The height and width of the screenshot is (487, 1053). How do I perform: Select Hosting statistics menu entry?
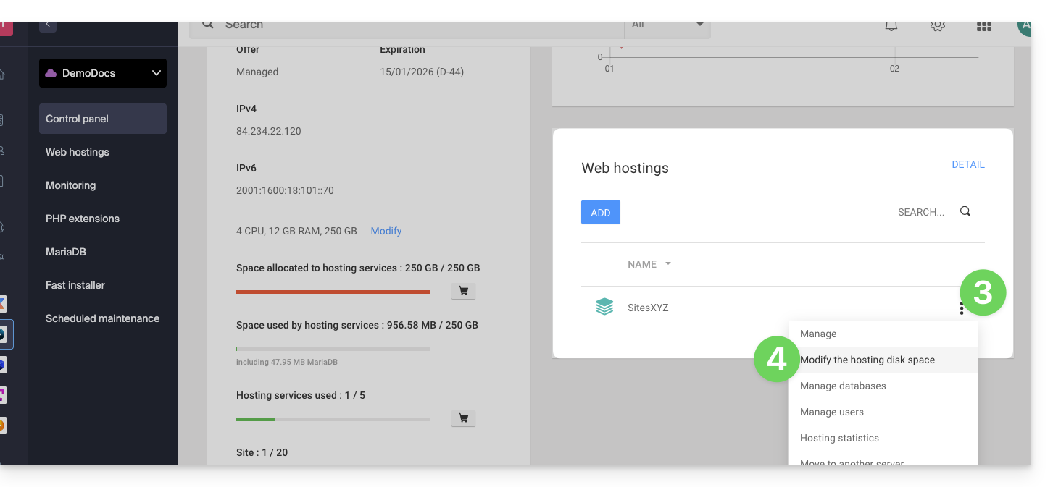tap(838, 438)
